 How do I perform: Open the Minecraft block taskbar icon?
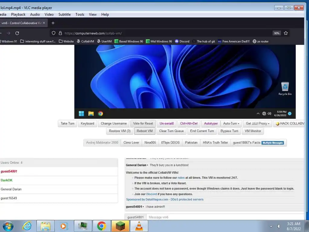(x=120, y=226)
